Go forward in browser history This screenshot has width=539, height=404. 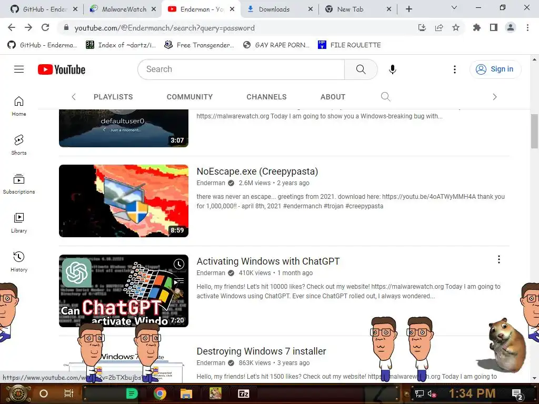point(28,27)
